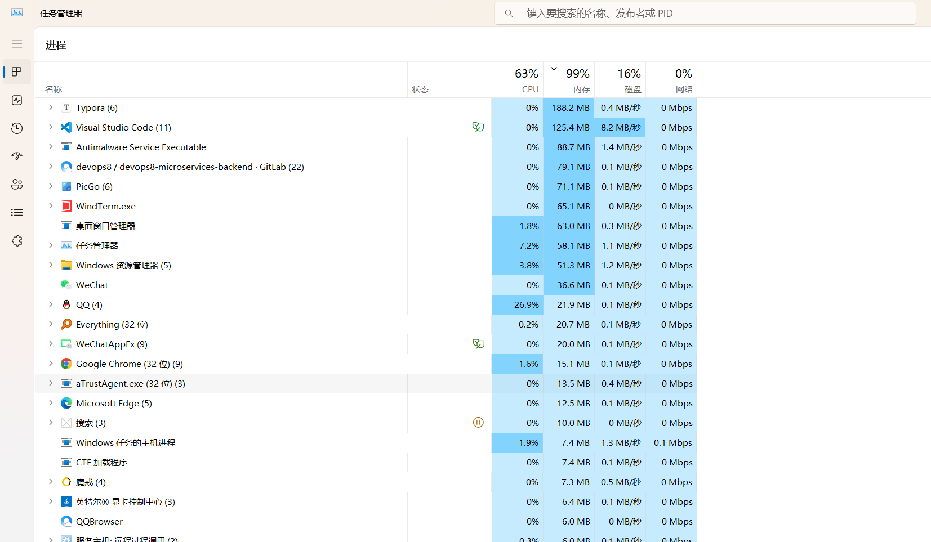The image size is (931, 542).
Task: Open the Startup apps sidebar icon
Action: pyautogui.click(x=17, y=156)
